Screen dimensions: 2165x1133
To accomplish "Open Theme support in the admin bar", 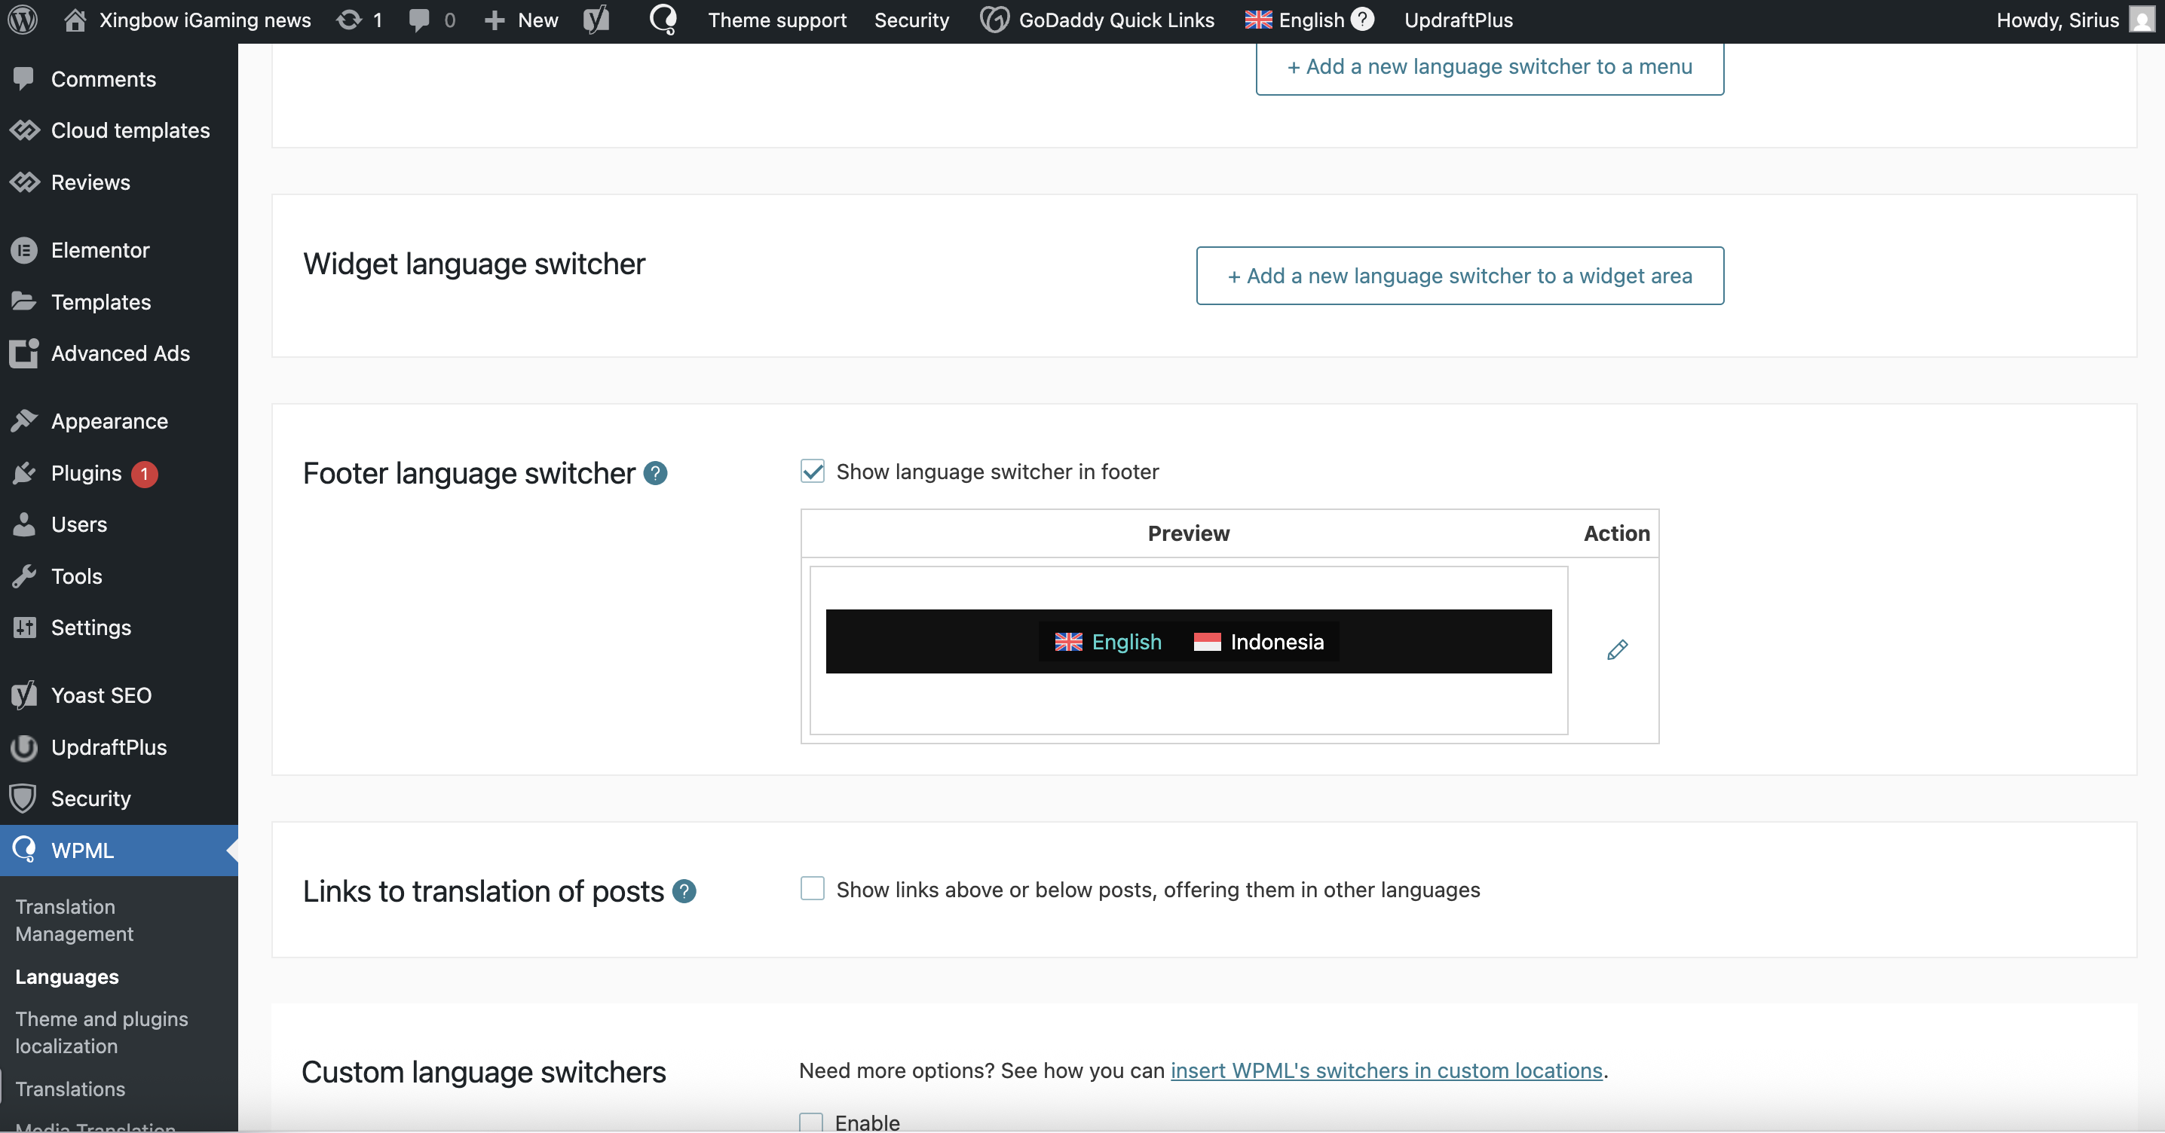I will [777, 20].
